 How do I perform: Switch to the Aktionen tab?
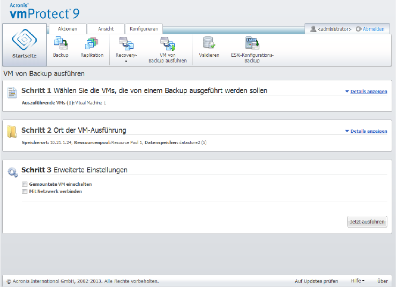[x=68, y=29]
